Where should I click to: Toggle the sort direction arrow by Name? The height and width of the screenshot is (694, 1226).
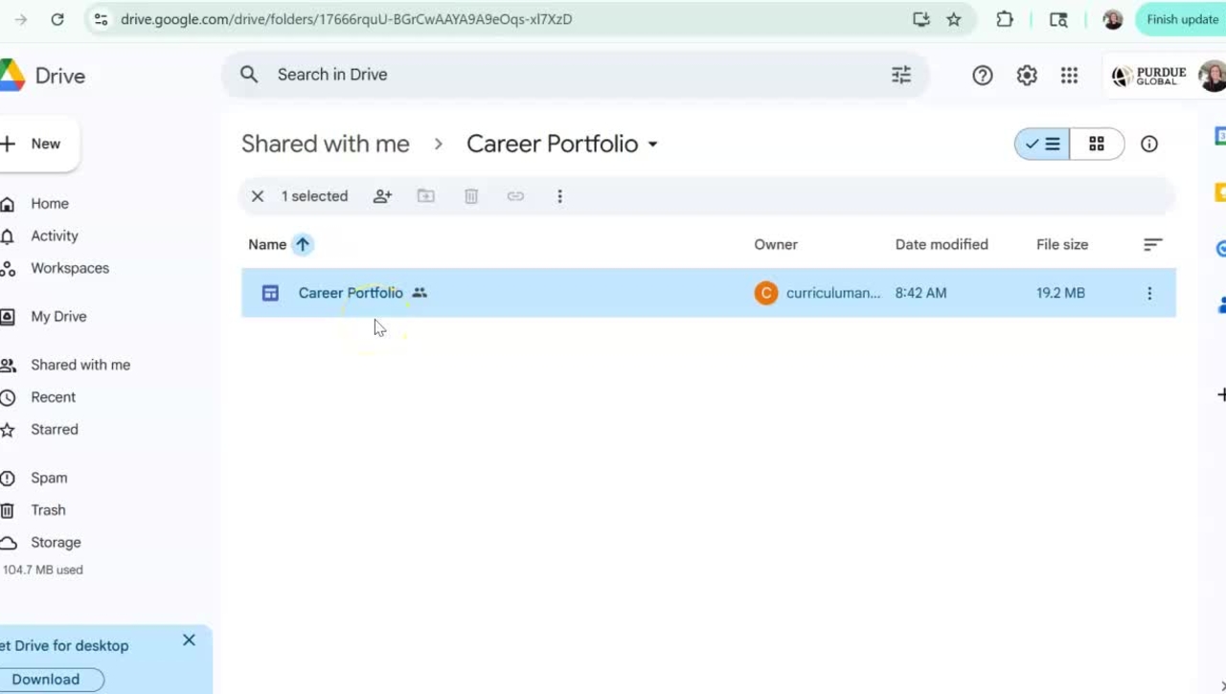[303, 244]
